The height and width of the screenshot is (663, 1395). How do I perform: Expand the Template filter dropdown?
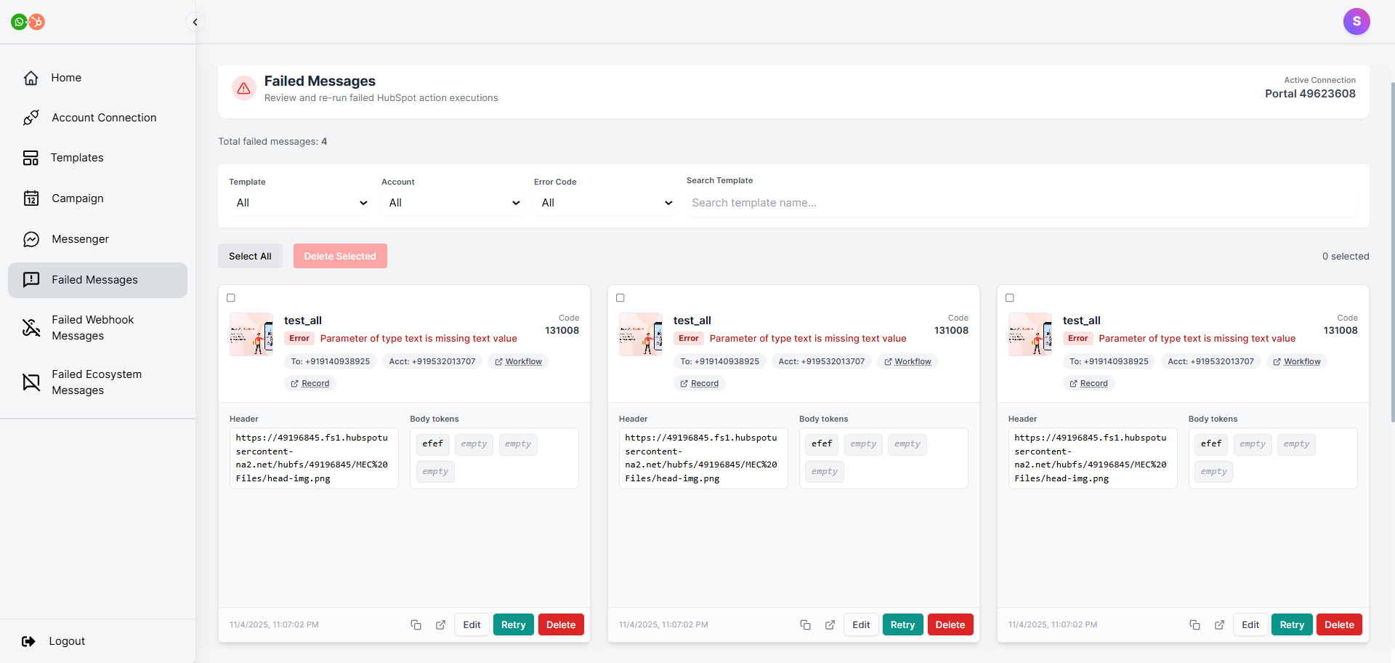[301, 203]
